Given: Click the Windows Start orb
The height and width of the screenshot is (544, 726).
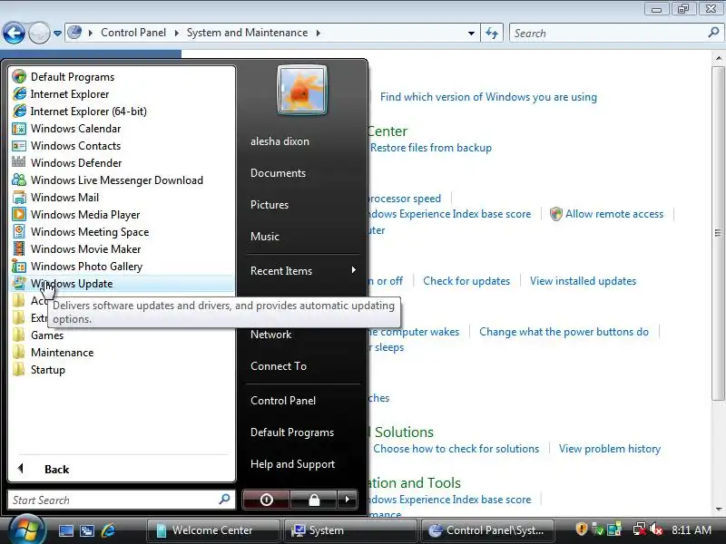Looking at the screenshot, I should click(x=27, y=529).
